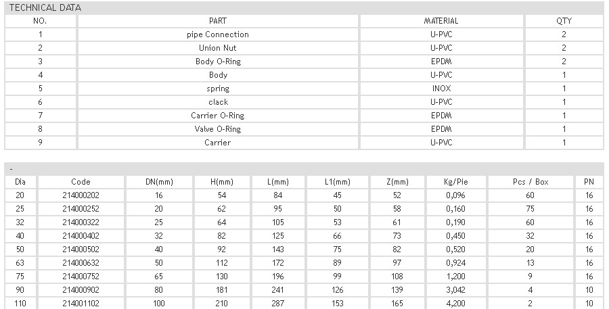Select the Union Nut row
The height and width of the screenshot is (309, 609).
click(x=304, y=48)
